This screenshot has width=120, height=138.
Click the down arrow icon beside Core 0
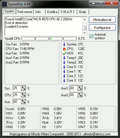[x=64, y=67]
